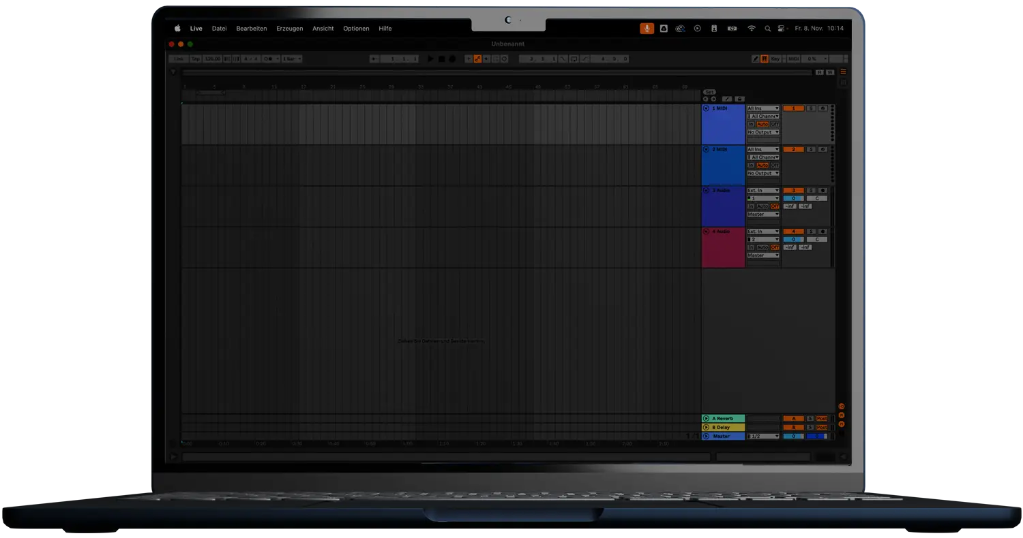Click the Arrangement Record button
Viewport: 1023px width, 538px height.
[452, 59]
